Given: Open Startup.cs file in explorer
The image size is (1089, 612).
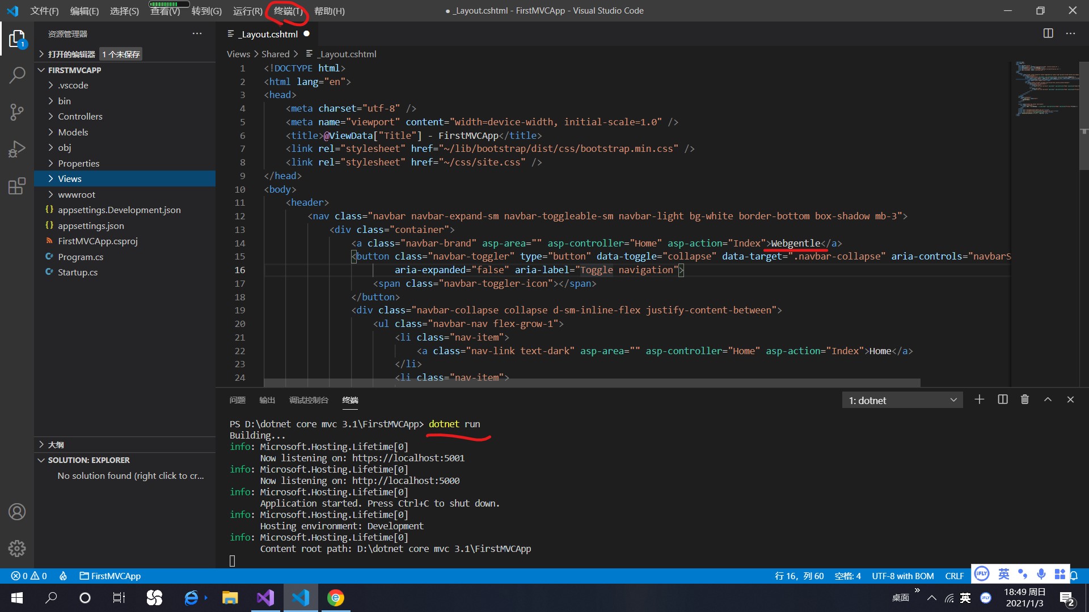Looking at the screenshot, I should [78, 272].
